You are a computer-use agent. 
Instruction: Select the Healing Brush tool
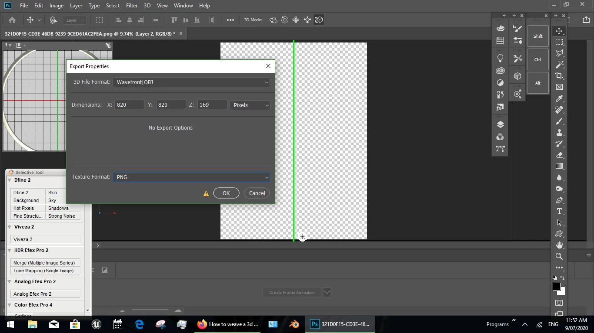pos(559,110)
